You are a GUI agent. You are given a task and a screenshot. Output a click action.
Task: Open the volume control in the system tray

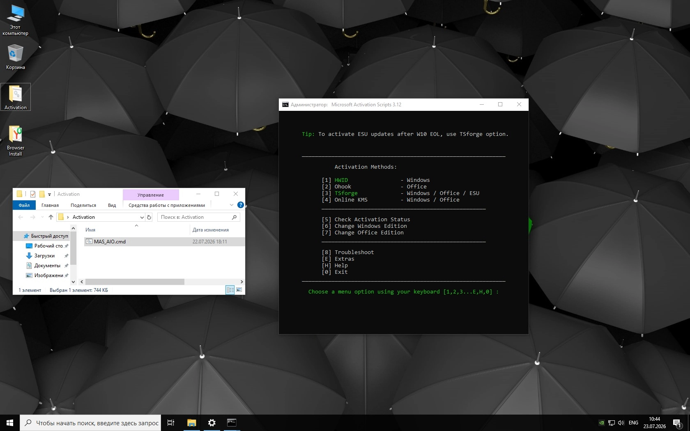[621, 423]
